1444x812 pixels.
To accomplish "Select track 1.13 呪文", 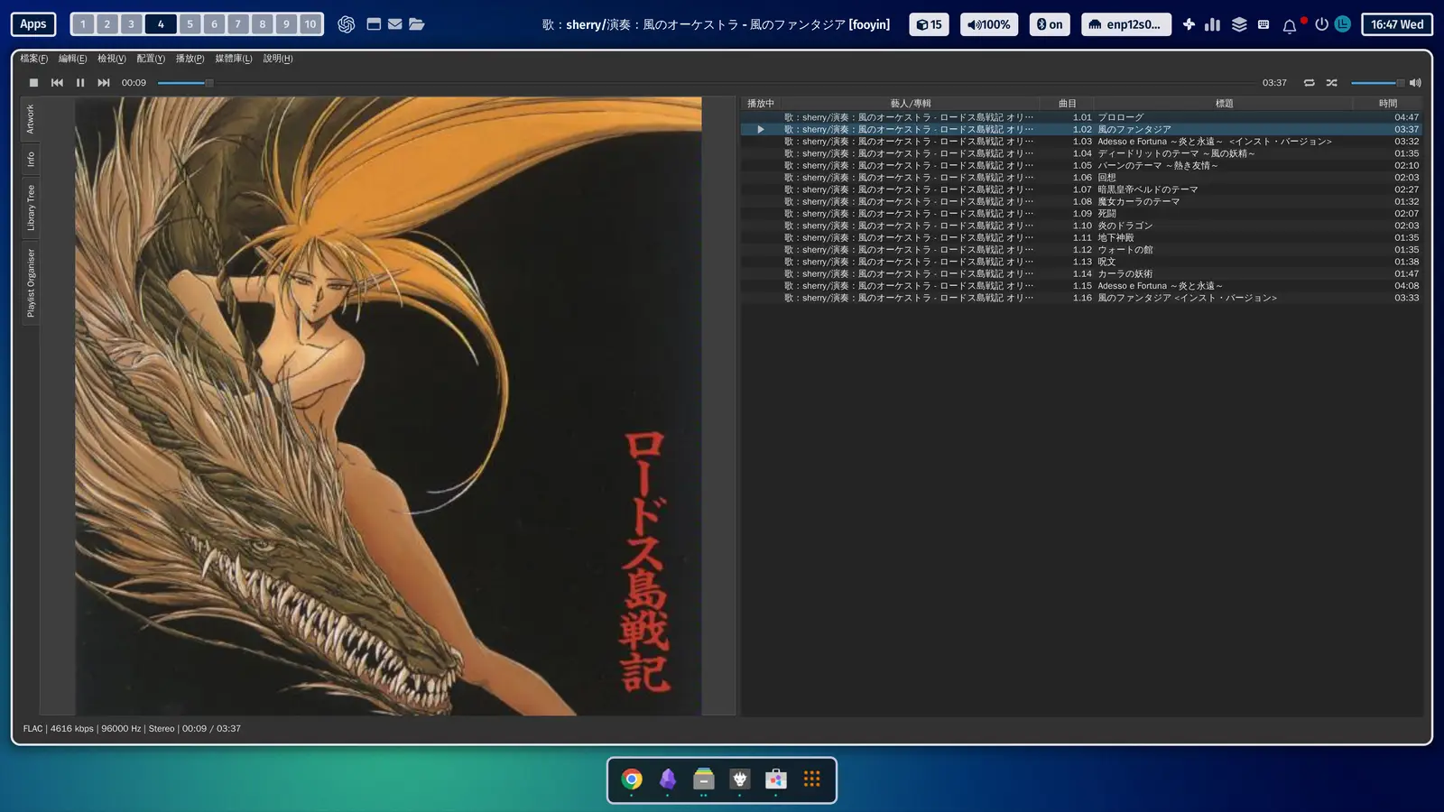I will (1081, 262).
